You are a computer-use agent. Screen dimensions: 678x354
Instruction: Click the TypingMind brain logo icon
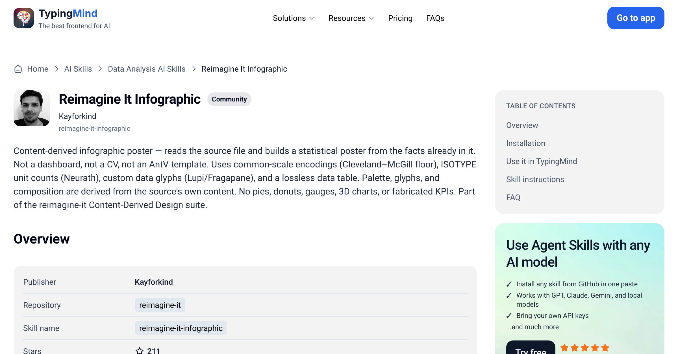pos(24,18)
